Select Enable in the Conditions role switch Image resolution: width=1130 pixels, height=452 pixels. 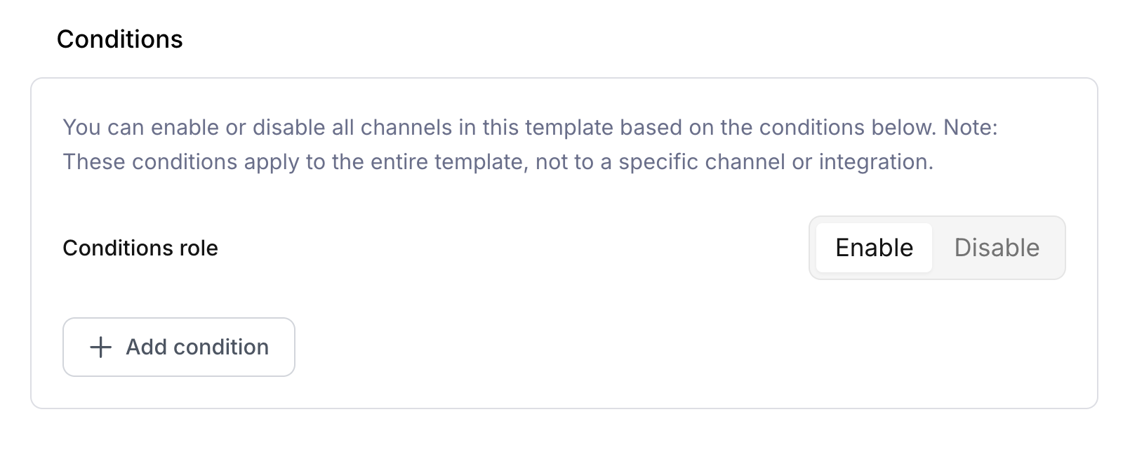[874, 248]
